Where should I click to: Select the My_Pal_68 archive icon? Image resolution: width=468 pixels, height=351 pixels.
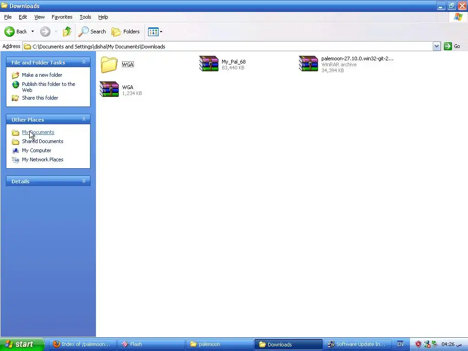click(208, 64)
